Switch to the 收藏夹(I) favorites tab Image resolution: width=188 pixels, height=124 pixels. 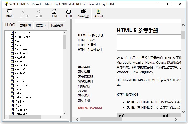point(57,25)
